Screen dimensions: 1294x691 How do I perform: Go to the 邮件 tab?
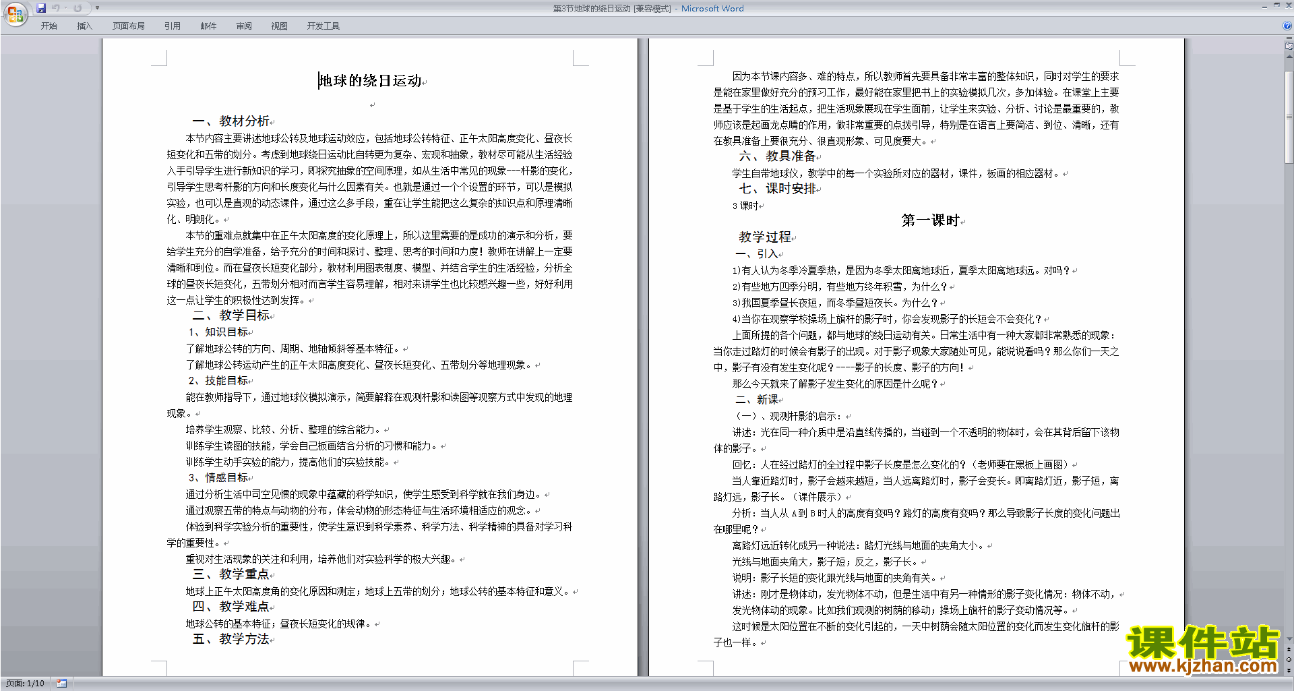pyautogui.click(x=208, y=26)
